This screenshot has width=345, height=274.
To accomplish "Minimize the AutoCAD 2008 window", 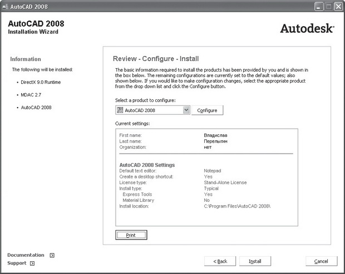I will [319, 7].
